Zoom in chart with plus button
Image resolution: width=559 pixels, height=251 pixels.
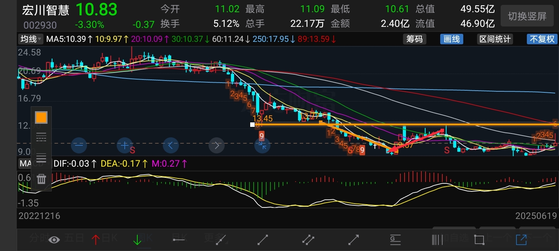(x=125, y=145)
